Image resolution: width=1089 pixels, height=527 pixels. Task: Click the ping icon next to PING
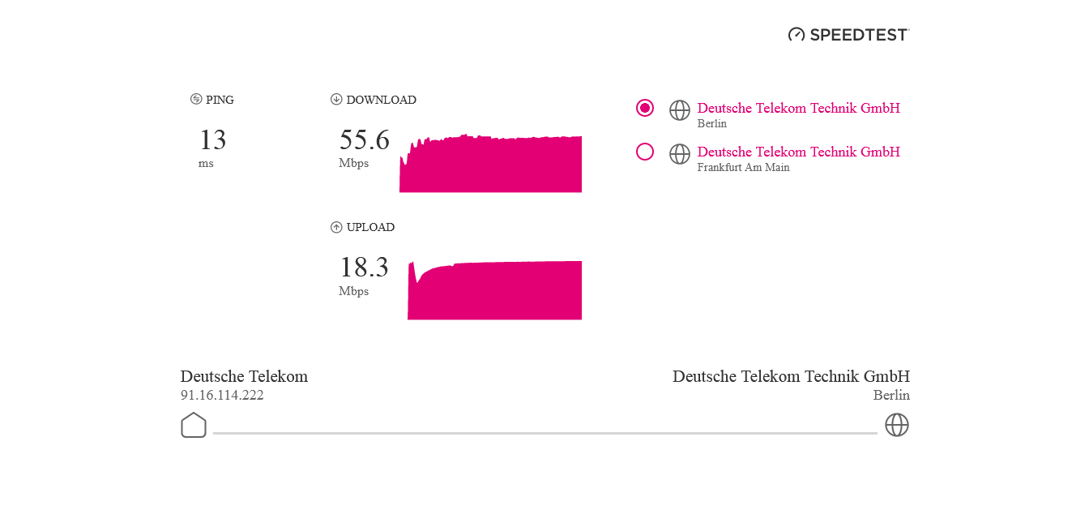tap(196, 99)
